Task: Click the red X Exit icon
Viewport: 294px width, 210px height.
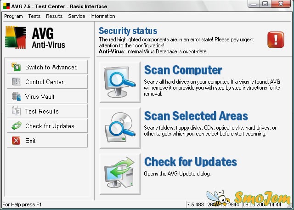Action: 16,141
